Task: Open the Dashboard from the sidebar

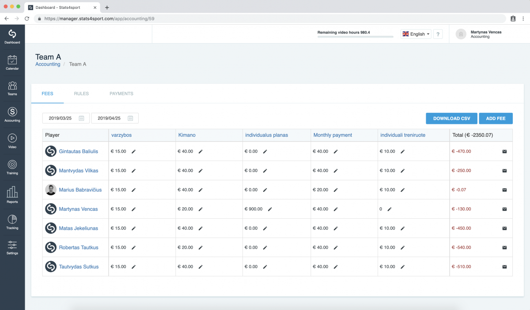Action: point(12,37)
